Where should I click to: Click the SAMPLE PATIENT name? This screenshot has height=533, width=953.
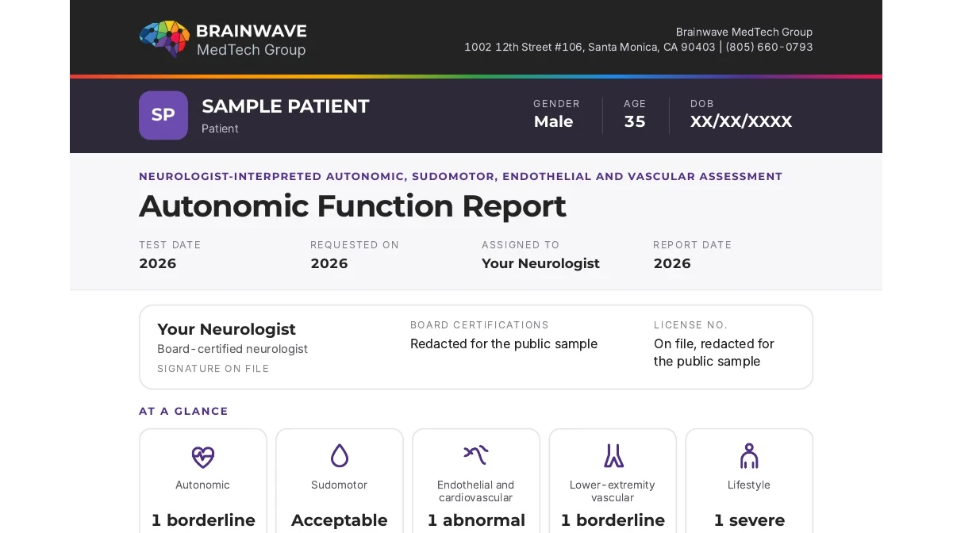[x=286, y=106]
